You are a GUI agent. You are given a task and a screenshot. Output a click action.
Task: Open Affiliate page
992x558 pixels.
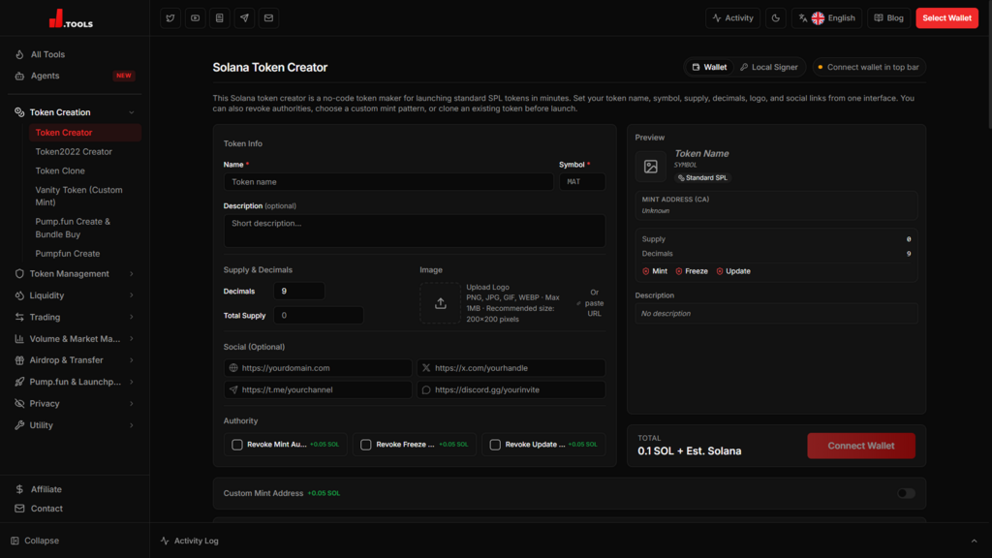coord(75,489)
